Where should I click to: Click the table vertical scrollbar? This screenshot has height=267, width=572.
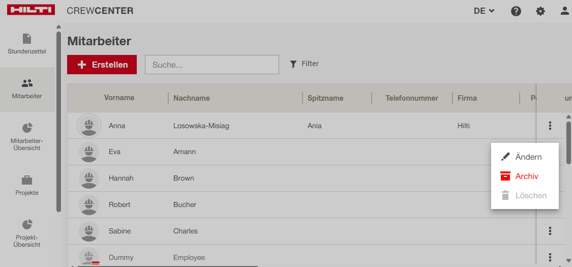coord(568,142)
